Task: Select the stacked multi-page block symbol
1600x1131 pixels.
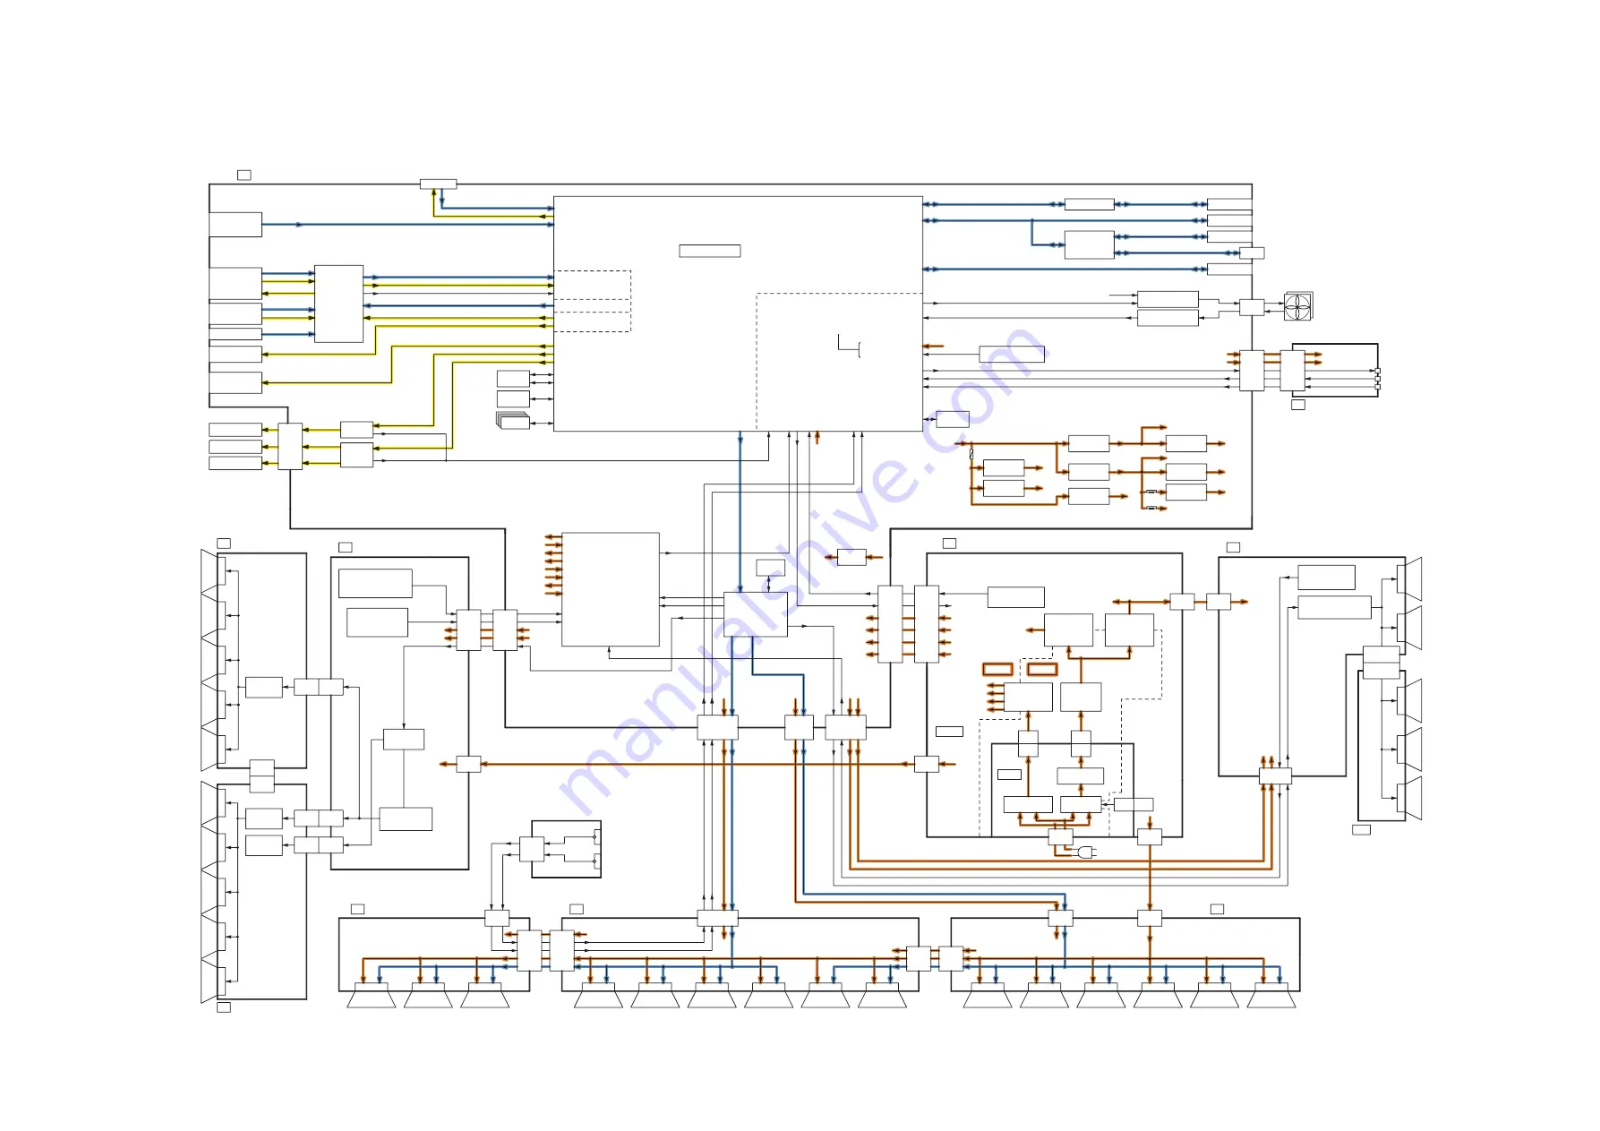Action: (513, 420)
